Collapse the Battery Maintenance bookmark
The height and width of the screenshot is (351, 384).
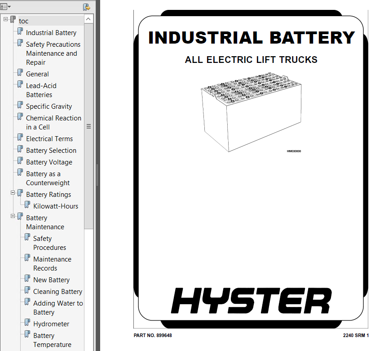(x=13, y=216)
